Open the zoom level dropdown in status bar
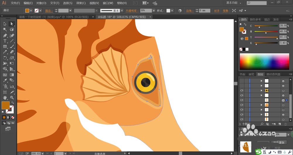The height and width of the screenshot is (155, 293). pyautogui.click(x=42, y=154)
